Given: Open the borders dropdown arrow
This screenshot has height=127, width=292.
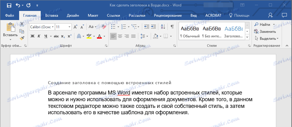Looking at the screenshot, I should [x=170, y=36].
